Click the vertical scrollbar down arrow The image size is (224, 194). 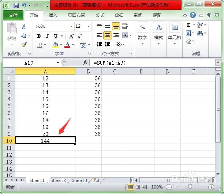pyautogui.click(x=218, y=174)
